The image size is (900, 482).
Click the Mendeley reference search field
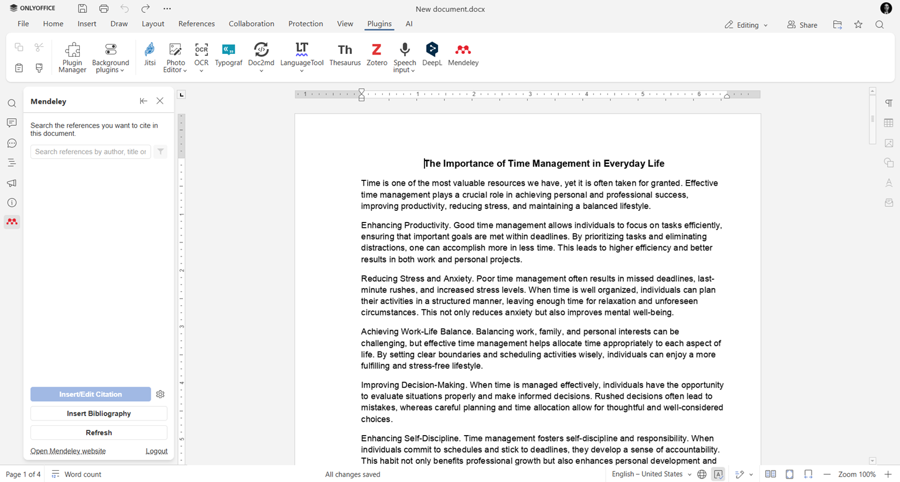[x=91, y=152]
